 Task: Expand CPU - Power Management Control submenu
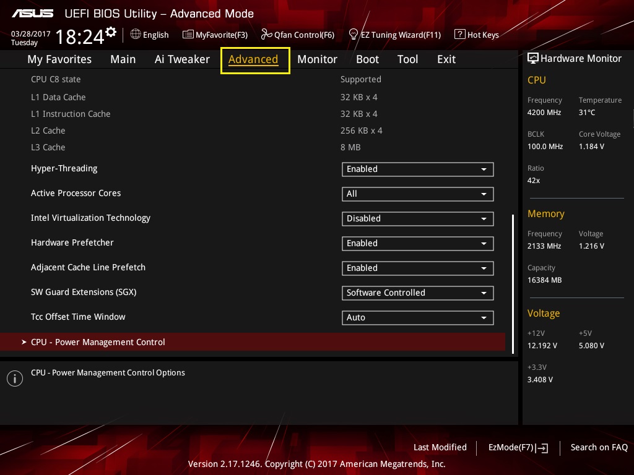point(253,342)
